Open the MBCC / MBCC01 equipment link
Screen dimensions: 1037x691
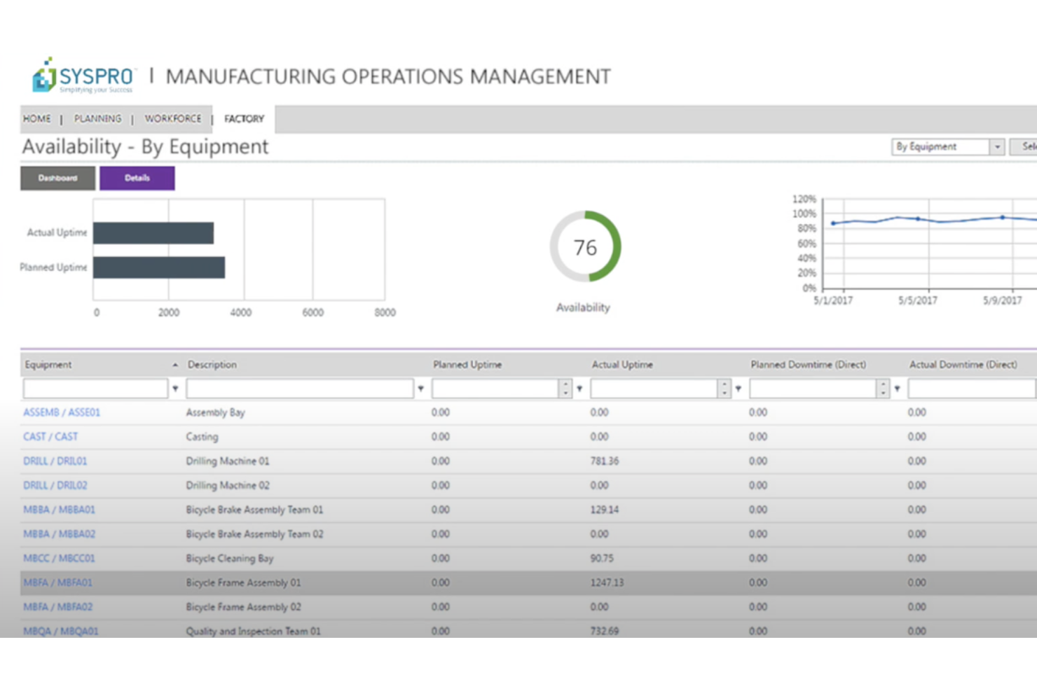click(59, 559)
